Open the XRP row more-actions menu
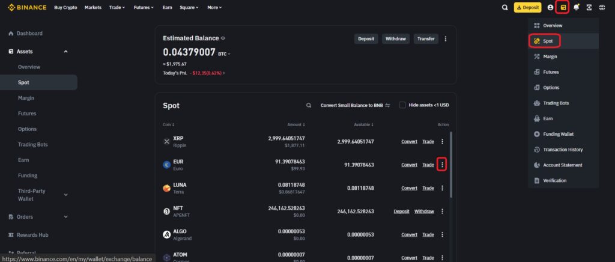Screen dimensions: 615x262 click(443, 142)
